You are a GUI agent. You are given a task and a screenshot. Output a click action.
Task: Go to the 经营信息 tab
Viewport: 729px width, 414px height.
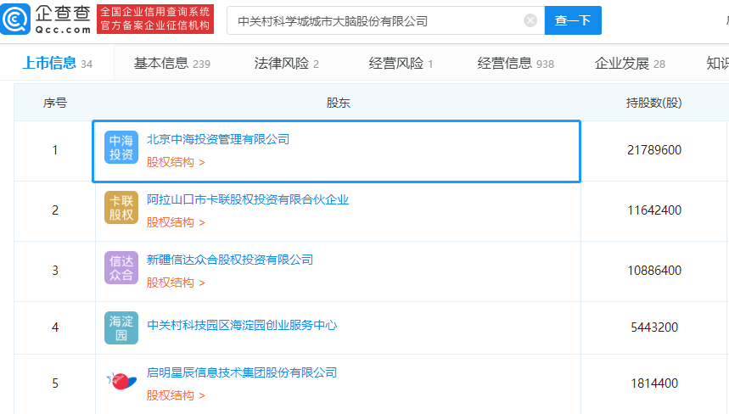pos(516,63)
